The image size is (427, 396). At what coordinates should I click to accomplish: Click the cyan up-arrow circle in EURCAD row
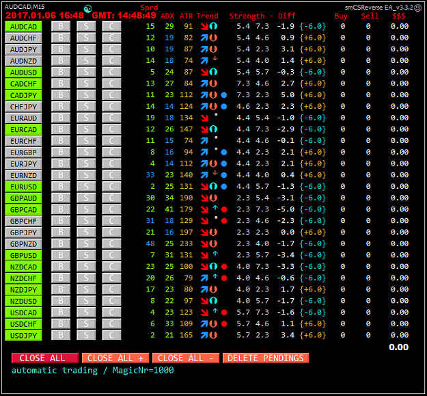[213, 129]
